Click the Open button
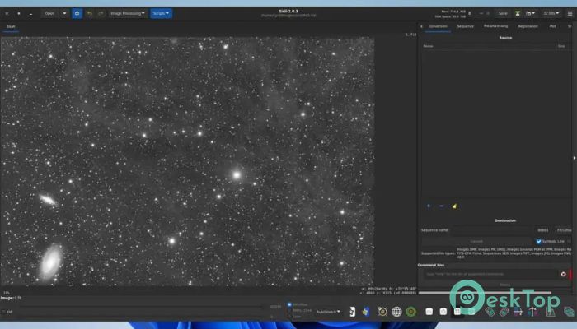This screenshot has height=329, width=577. pyautogui.click(x=49, y=14)
